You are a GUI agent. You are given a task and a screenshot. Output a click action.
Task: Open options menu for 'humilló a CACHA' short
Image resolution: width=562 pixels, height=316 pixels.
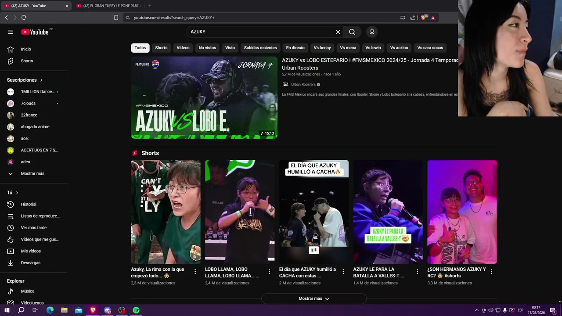343,272
